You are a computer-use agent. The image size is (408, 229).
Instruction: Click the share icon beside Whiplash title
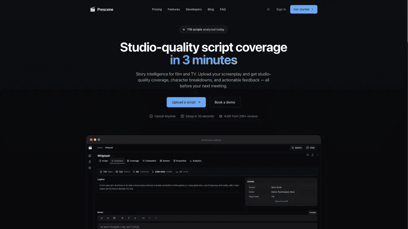312,155
